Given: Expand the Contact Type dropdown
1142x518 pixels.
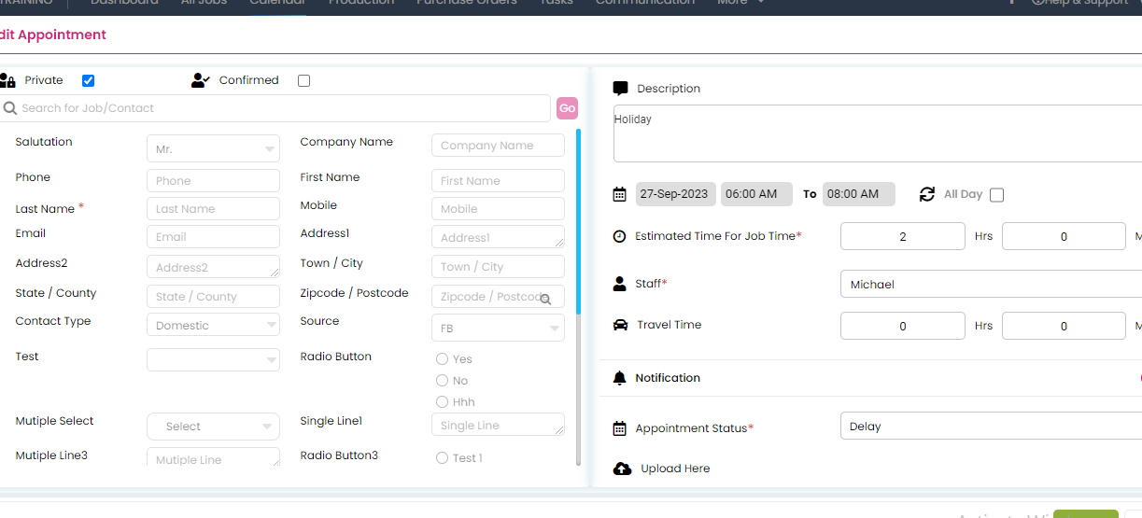Looking at the screenshot, I should tap(213, 326).
